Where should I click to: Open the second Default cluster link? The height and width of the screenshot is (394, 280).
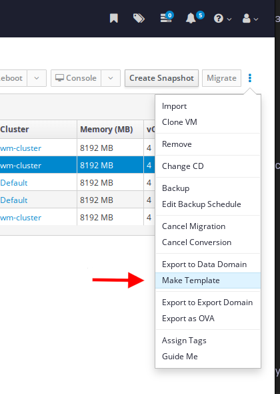click(13, 200)
